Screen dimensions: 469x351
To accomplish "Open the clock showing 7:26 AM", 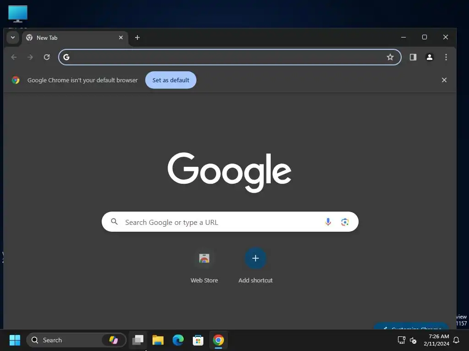I will pyautogui.click(x=436, y=340).
